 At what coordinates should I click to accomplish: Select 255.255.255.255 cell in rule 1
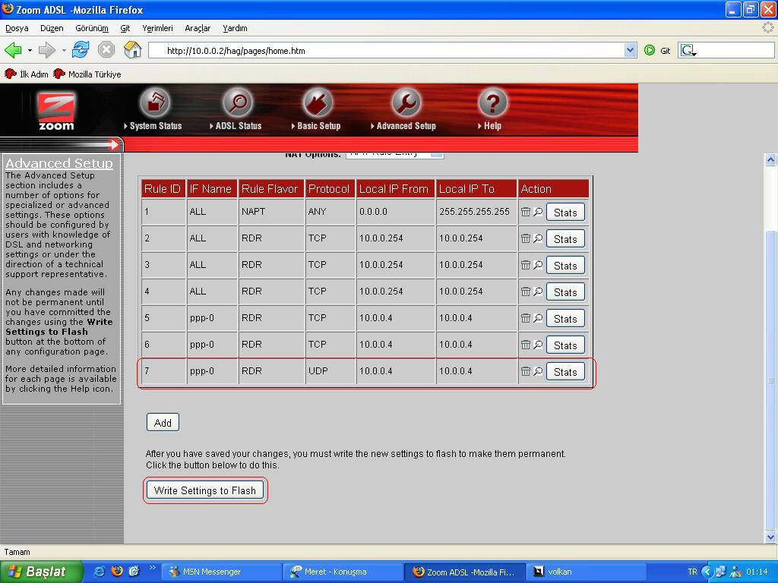476,212
